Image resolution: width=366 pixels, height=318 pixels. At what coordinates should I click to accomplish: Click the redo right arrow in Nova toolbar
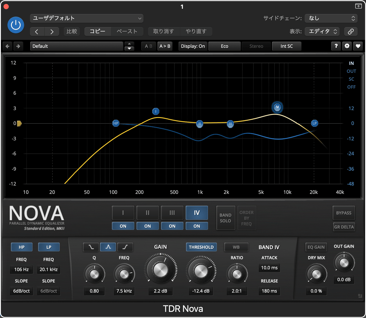click(18, 46)
